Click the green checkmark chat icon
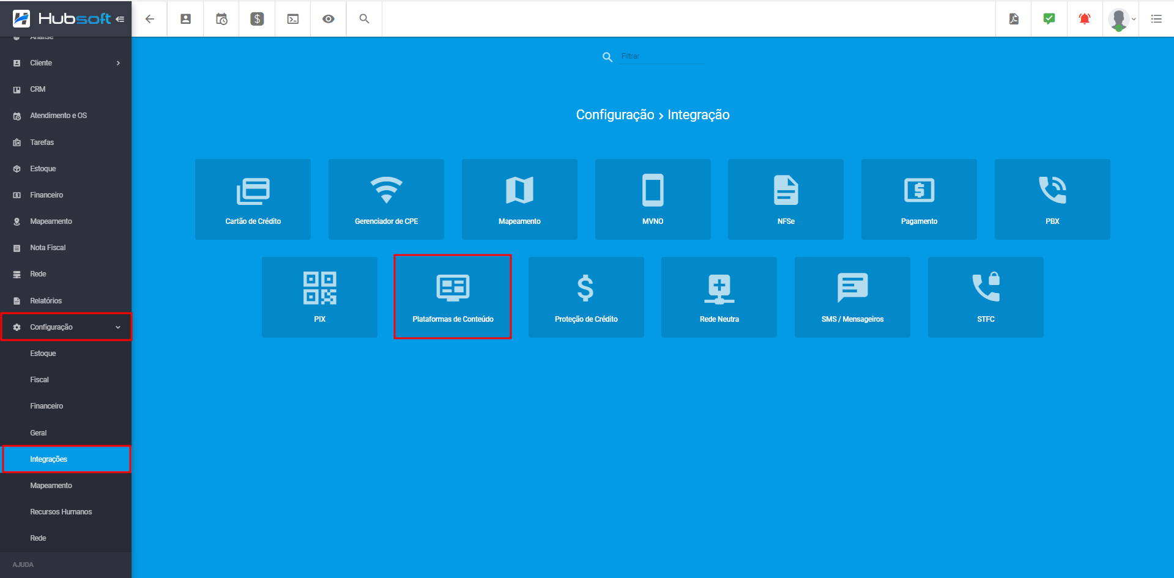 point(1049,19)
